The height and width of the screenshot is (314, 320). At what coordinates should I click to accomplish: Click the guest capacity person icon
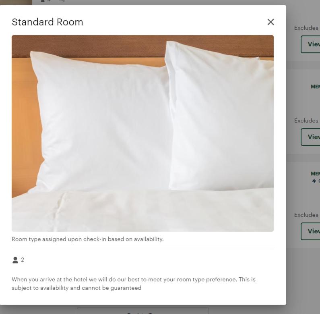pos(15,260)
